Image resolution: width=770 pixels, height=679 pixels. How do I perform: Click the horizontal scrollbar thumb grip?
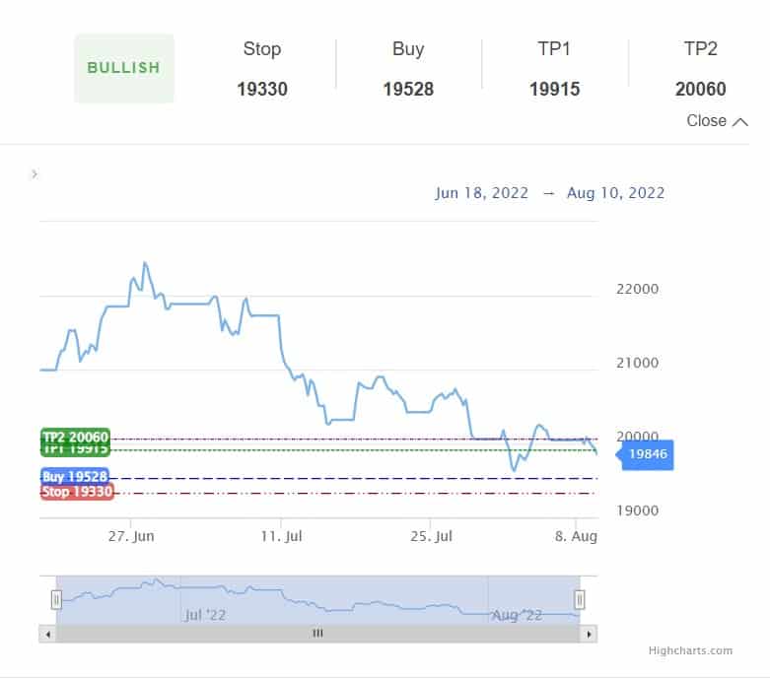(317, 634)
